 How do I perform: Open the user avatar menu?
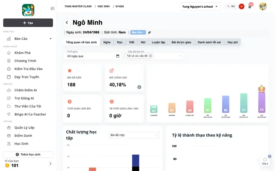[x=263, y=6]
